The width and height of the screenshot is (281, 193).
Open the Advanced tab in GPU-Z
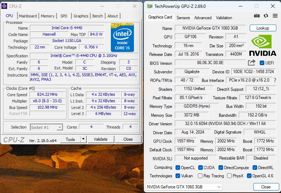tap(203, 17)
